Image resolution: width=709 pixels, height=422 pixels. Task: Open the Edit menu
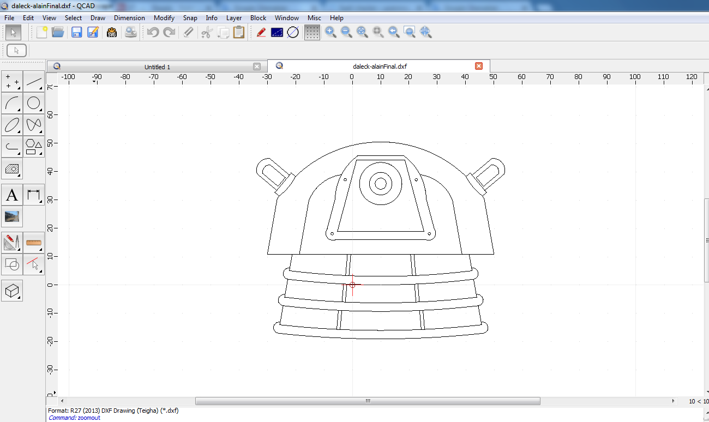coord(28,17)
